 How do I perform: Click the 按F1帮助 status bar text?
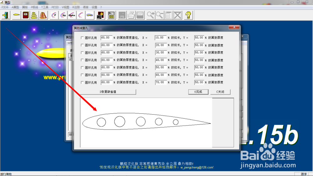[x=6, y=174]
